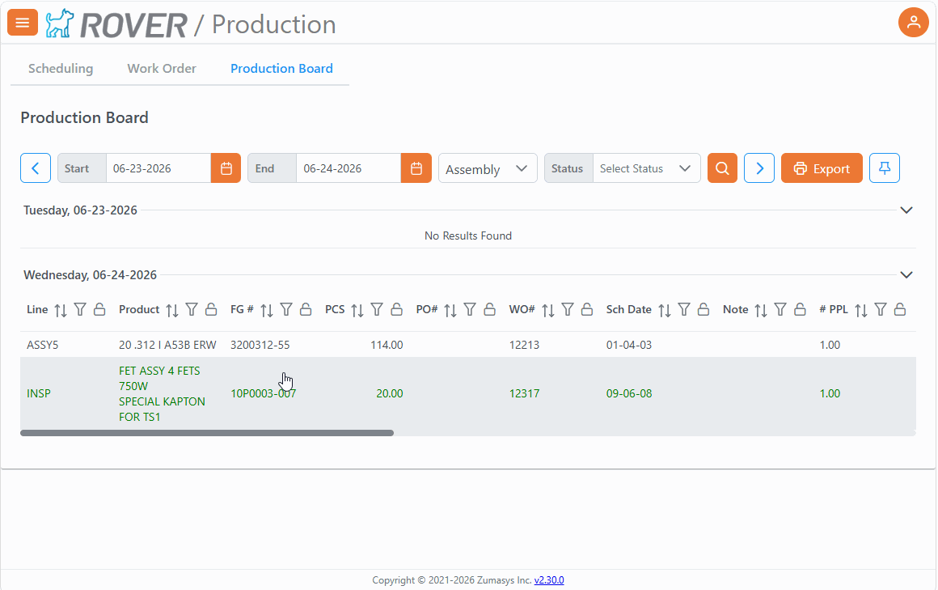Click scheduled date 01-04-03

pyautogui.click(x=629, y=345)
